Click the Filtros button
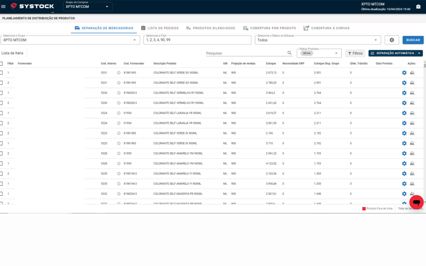This screenshot has width=426, height=266. pos(355,53)
